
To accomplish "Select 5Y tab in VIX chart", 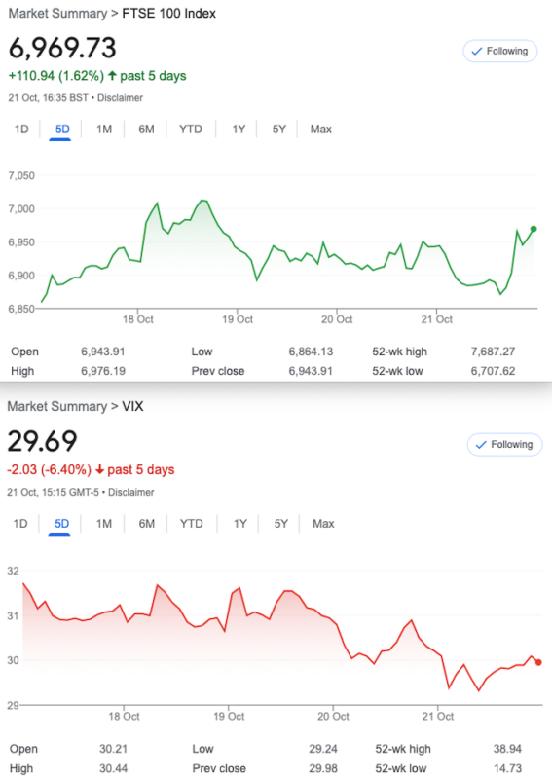I will (280, 524).
